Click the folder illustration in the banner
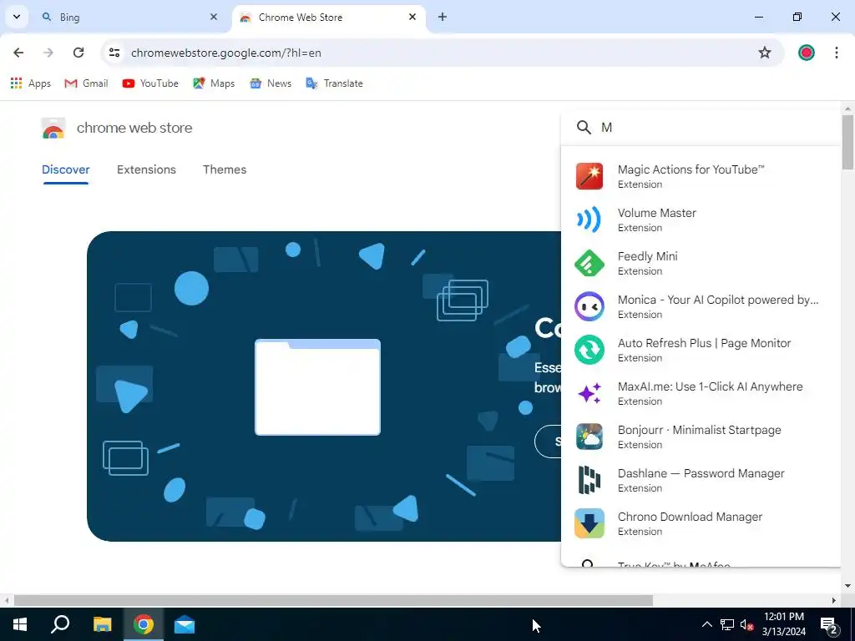The image size is (855, 641). coord(317,387)
